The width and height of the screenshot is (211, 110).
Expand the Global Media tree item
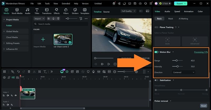pos(4,31)
